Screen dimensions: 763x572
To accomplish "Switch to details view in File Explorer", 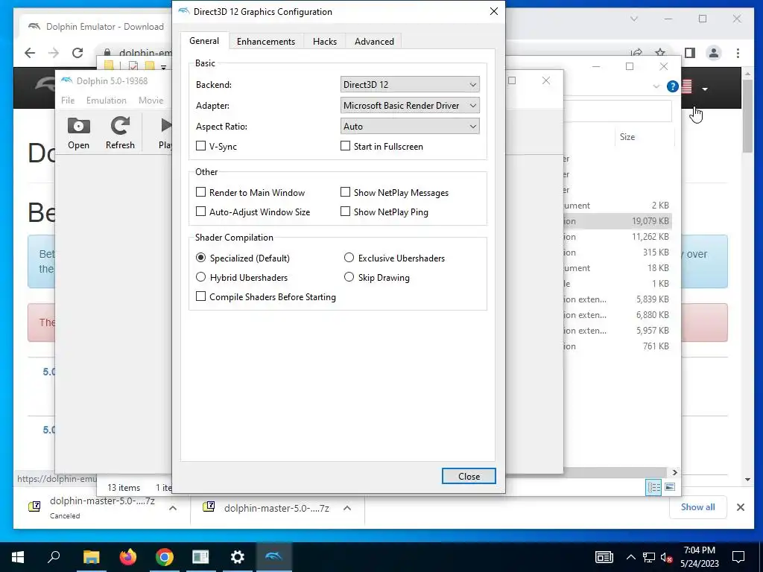I will (x=653, y=487).
